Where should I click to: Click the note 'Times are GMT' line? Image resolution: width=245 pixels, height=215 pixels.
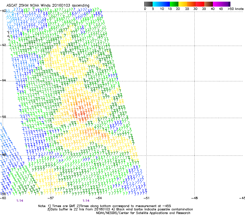[105, 206]
